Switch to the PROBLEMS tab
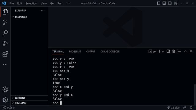The image size is (196, 110). (75, 52)
